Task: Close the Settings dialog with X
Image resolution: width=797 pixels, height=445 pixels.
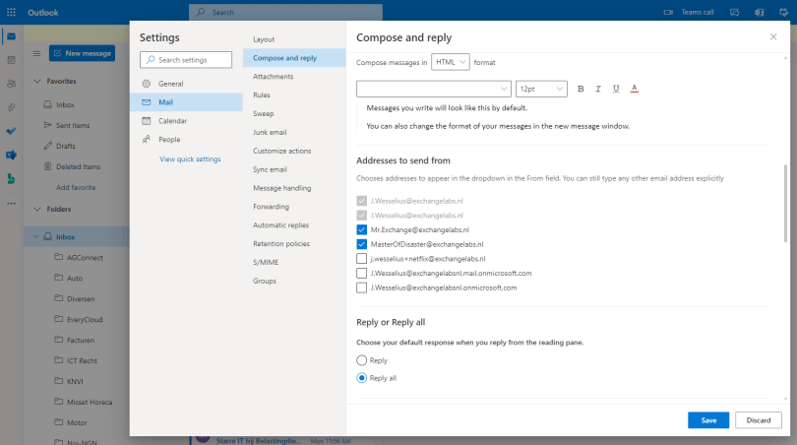Action: [772, 36]
